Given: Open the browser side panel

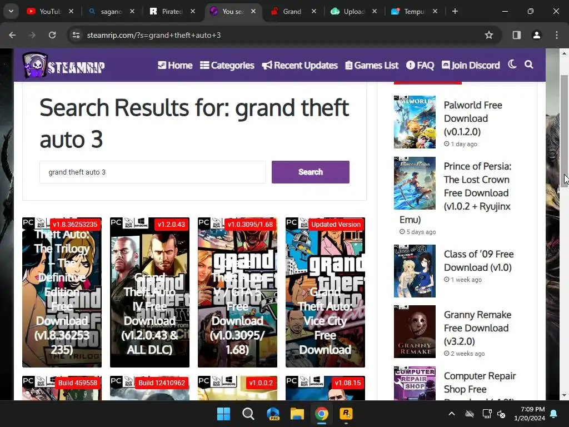Looking at the screenshot, I should 517,35.
